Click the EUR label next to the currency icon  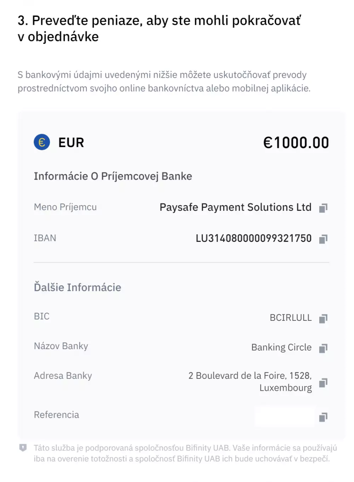tap(70, 142)
